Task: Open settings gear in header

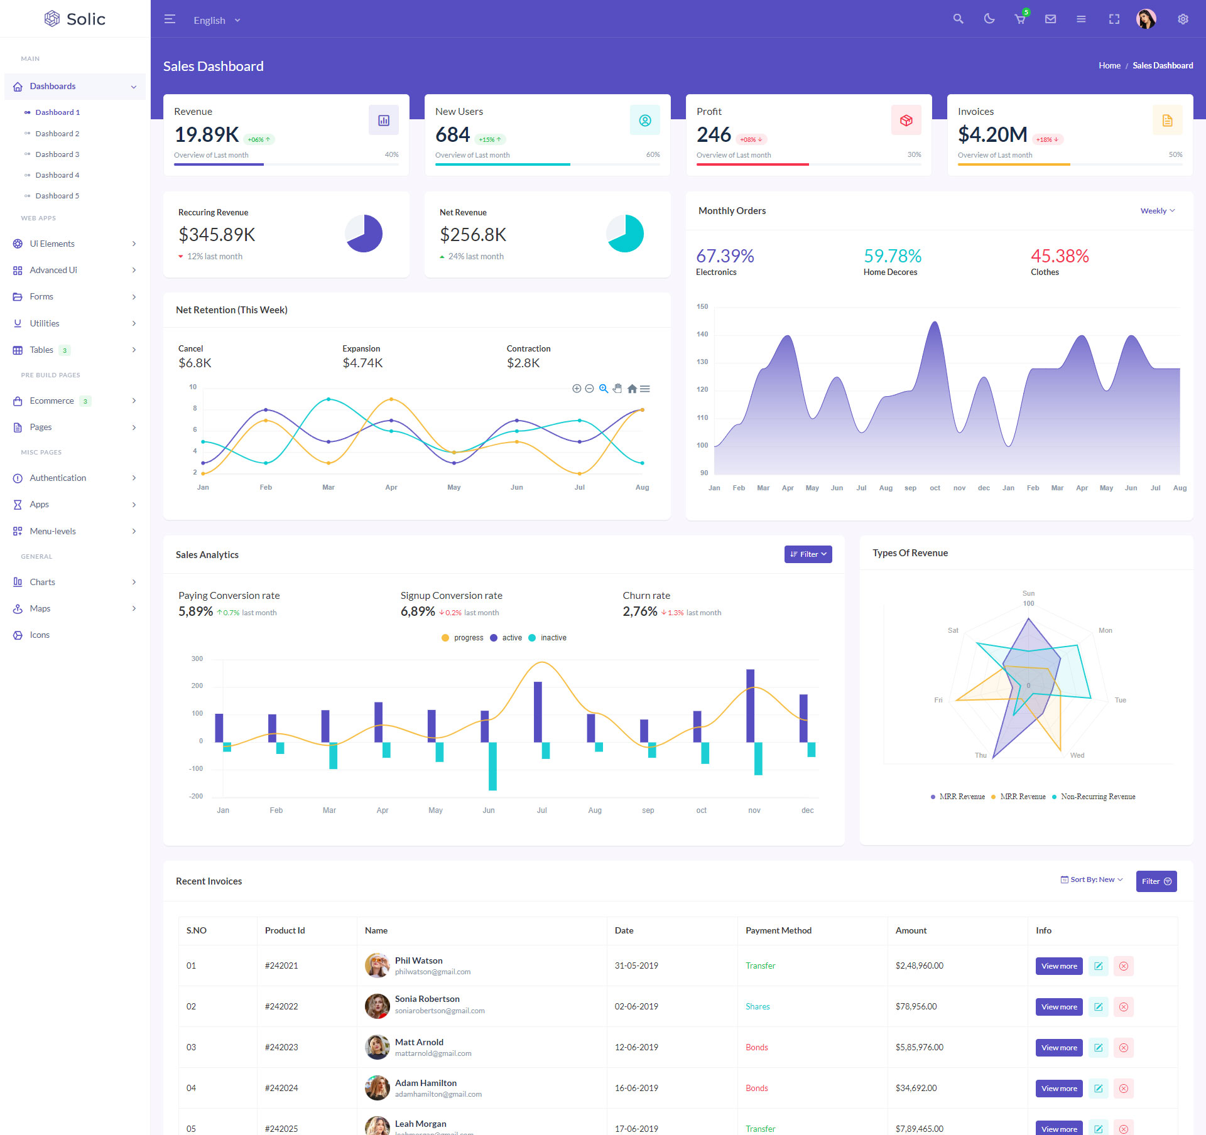Action: click(x=1183, y=19)
